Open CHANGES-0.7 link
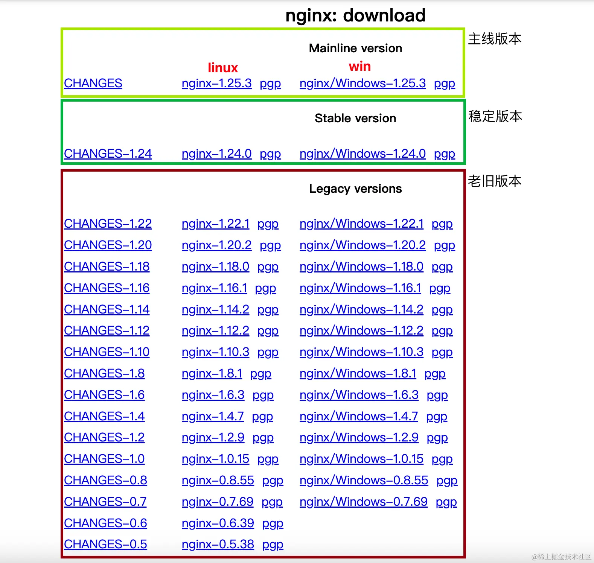This screenshot has width=594, height=563. [105, 502]
